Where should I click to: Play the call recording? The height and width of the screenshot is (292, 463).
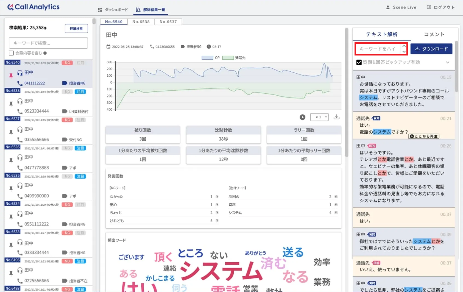(x=302, y=117)
